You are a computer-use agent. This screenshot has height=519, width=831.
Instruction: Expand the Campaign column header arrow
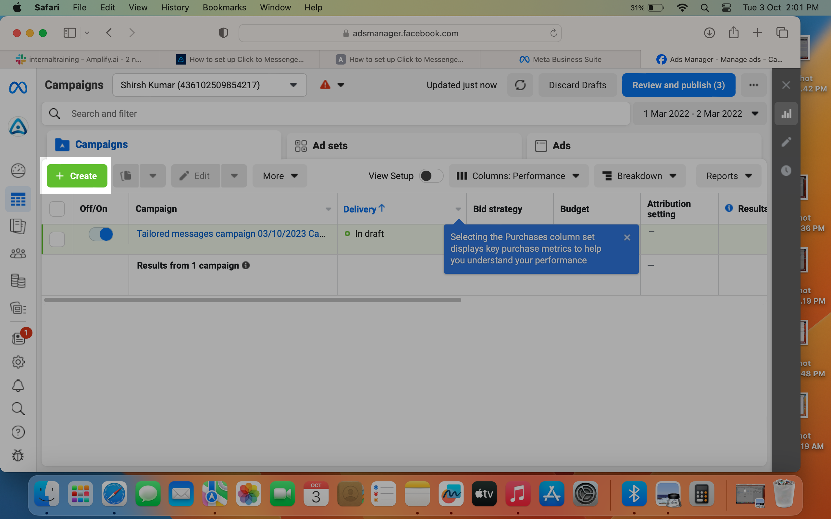pyautogui.click(x=328, y=209)
